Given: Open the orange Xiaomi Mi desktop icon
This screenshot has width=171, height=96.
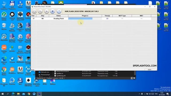Looking at the screenshot, I should (12, 70).
